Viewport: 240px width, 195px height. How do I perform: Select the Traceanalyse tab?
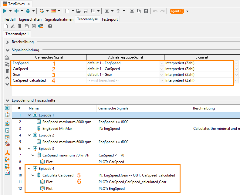coord(87,19)
